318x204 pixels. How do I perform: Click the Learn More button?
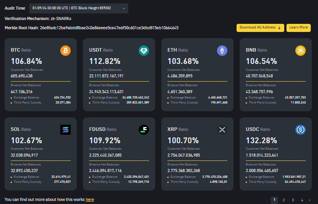(298, 28)
